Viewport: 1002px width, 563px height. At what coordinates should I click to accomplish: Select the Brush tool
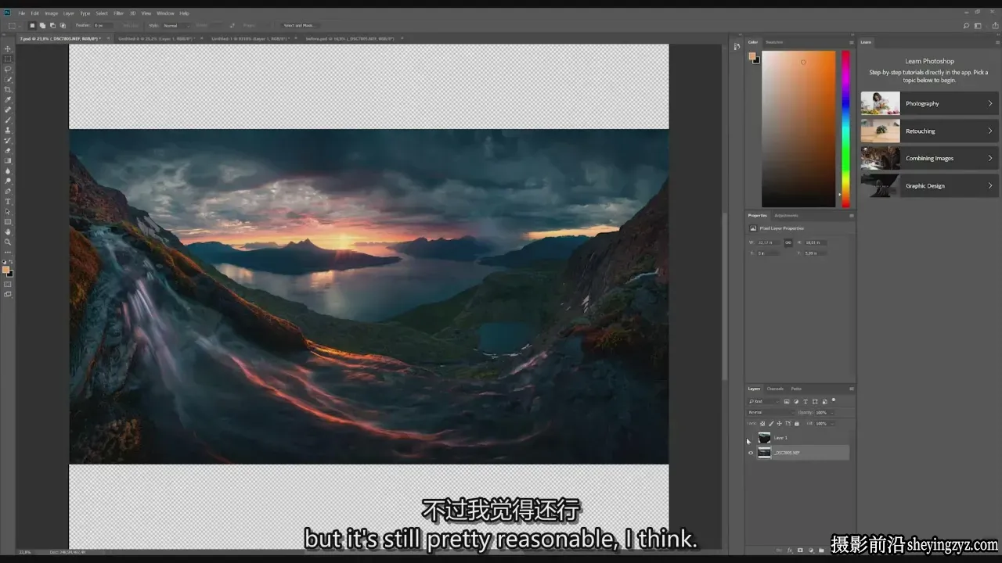(x=8, y=120)
